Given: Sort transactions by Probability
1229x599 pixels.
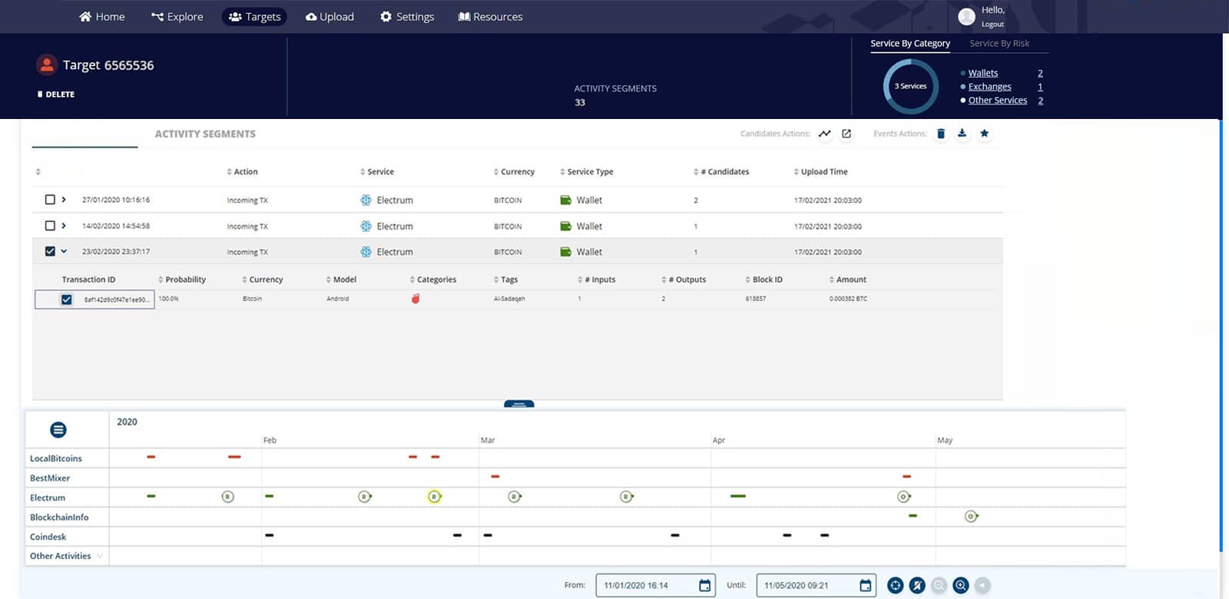Looking at the screenshot, I should click(182, 280).
